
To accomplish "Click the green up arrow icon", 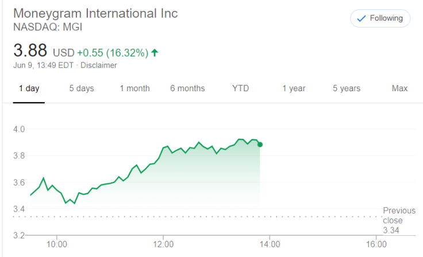I will click(155, 53).
